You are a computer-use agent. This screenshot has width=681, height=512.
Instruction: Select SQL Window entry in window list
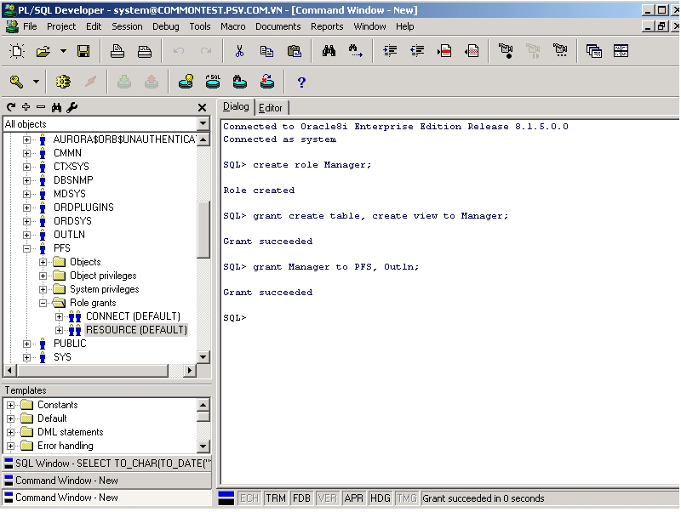tap(107, 464)
